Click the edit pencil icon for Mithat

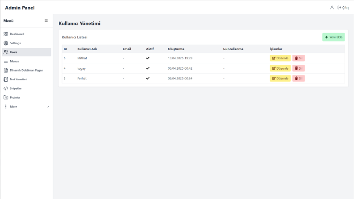coord(274,58)
